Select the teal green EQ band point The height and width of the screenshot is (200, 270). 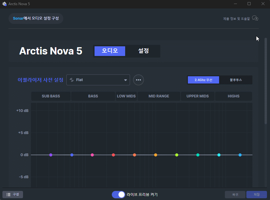[198, 155]
